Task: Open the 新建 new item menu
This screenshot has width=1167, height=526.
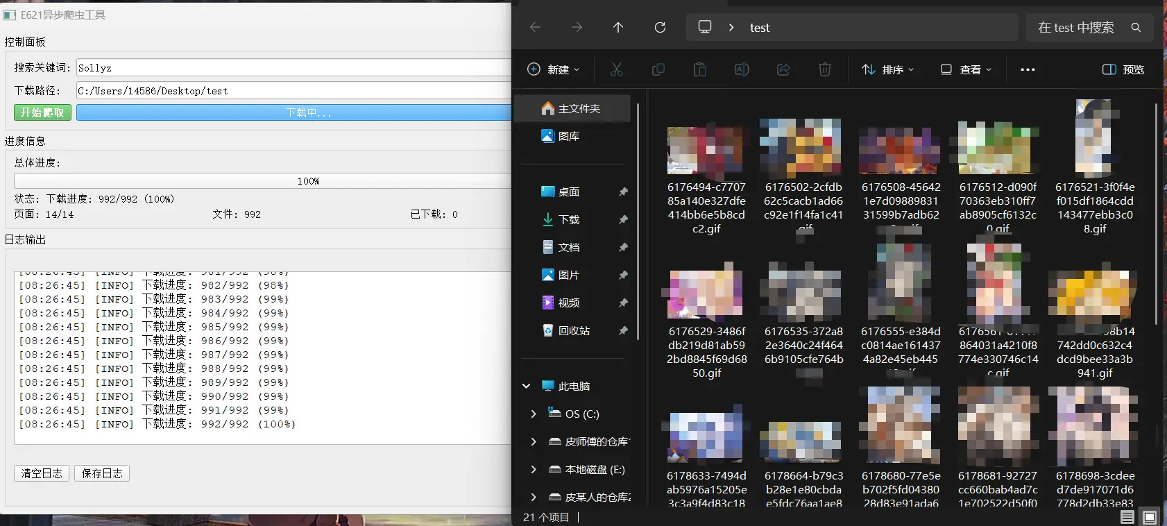Action: tap(553, 69)
